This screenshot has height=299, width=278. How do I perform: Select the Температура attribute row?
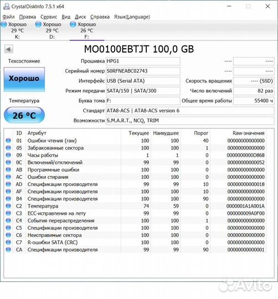[135, 206]
